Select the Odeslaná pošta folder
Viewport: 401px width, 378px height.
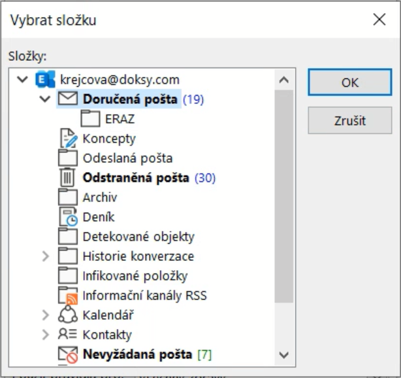[127, 158]
